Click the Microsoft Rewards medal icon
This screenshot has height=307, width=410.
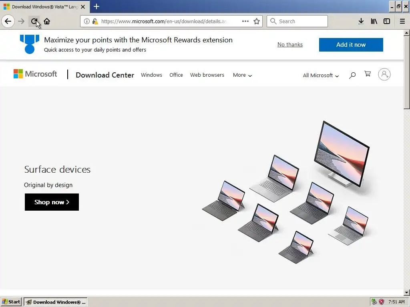(x=30, y=44)
